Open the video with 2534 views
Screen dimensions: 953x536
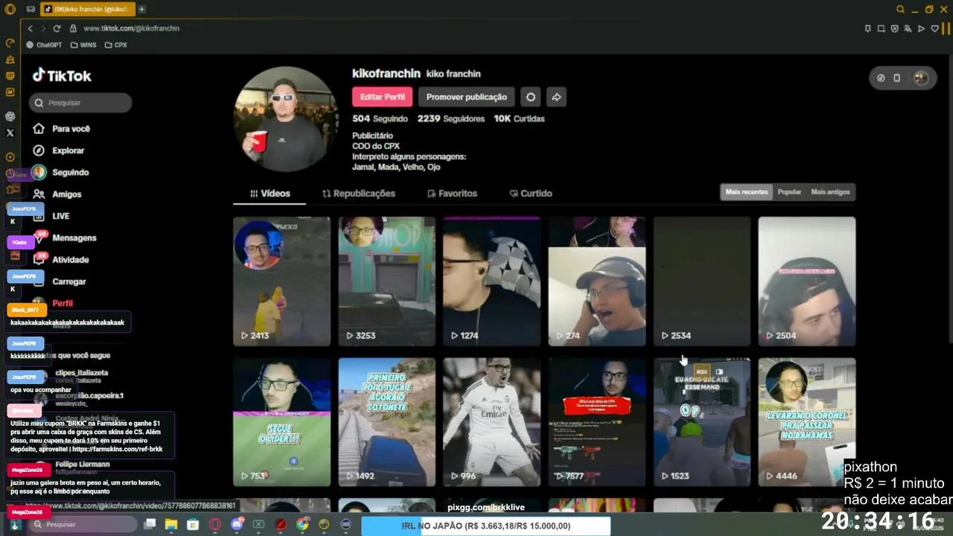(x=702, y=281)
